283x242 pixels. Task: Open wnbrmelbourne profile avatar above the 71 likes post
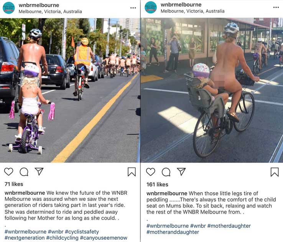coord(9,8)
